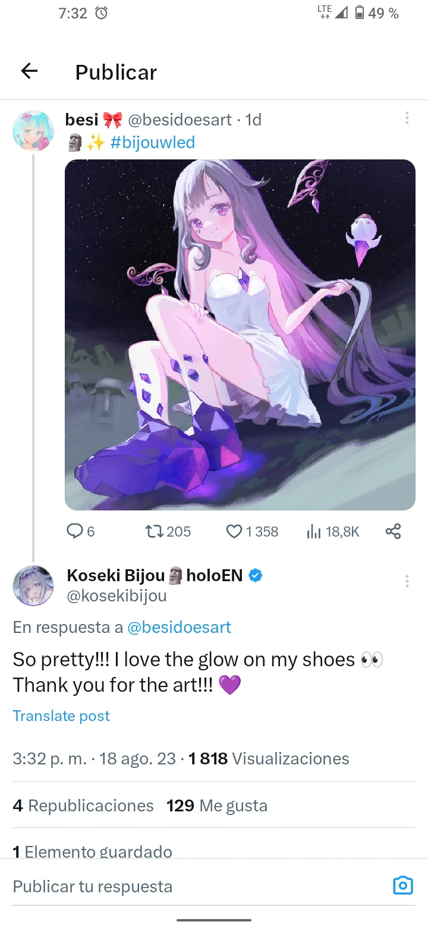Open the fan artwork image

(240, 334)
